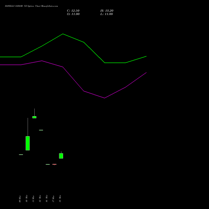The image size is (209, 209).
Task: Select the open value 'O: 11.00'
Action: pos(73,14)
